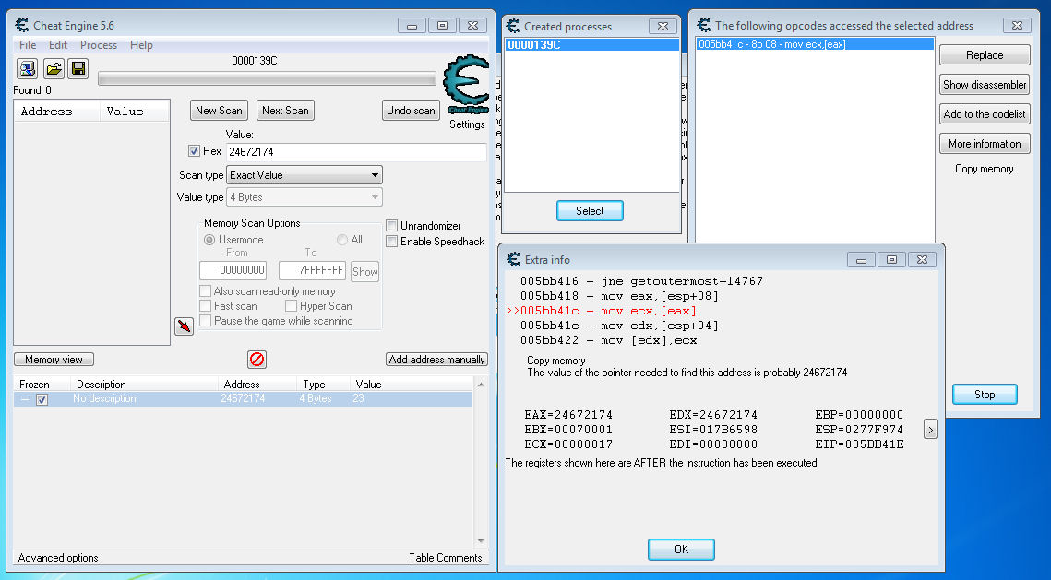1051x580 pixels.
Task: Click the red no-entry clear list icon
Action: coord(257,360)
